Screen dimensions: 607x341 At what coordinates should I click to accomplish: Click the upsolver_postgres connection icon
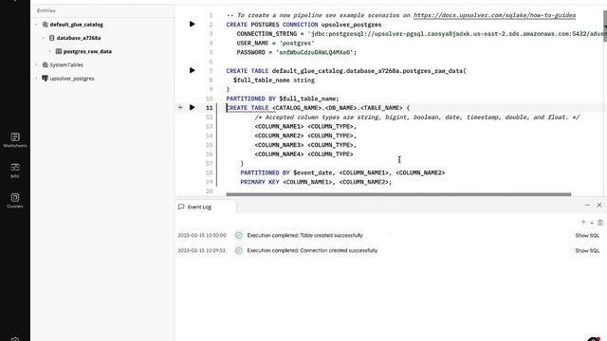[x=46, y=79]
